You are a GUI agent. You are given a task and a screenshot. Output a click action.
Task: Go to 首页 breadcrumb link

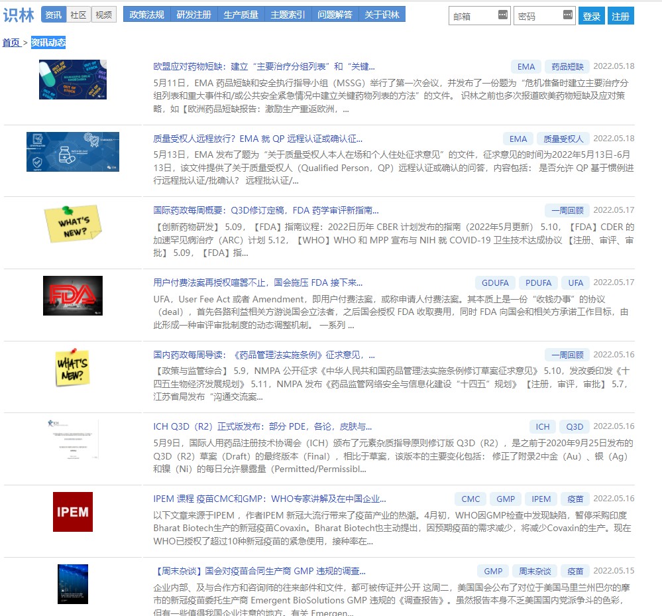click(11, 42)
